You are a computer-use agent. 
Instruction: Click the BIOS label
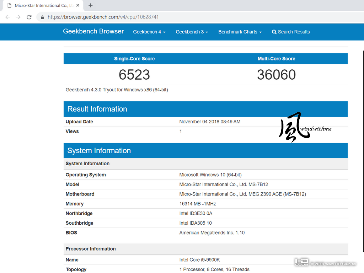[x=71, y=233]
